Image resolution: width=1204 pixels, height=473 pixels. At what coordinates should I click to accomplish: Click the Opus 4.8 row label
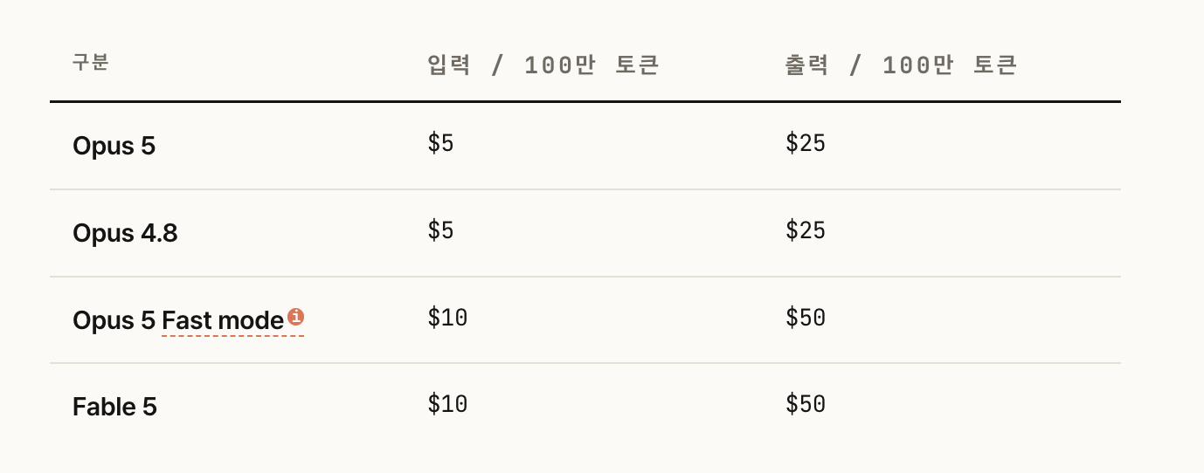(125, 233)
